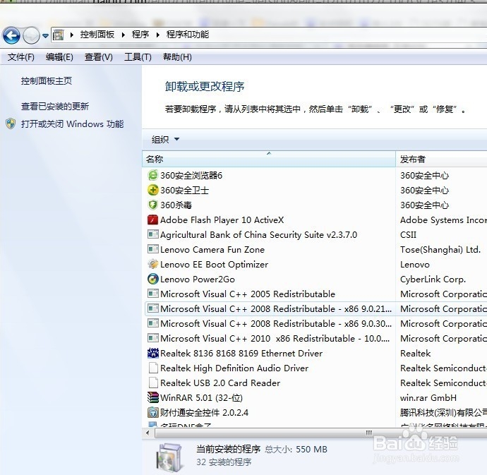Click the Adobe Flash Player icon
Screen dimensions: 487x475
tap(153, 220)
